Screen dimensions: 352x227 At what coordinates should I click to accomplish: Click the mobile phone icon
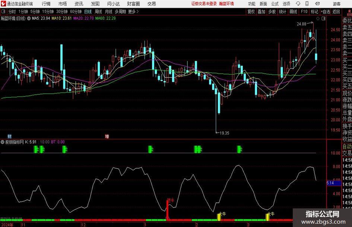click(307, 4)
